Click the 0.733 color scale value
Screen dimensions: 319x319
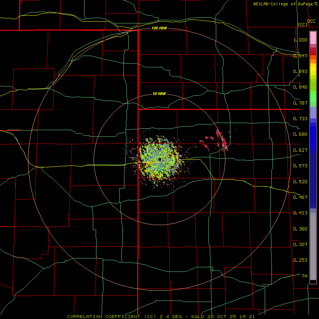[300, 119]
